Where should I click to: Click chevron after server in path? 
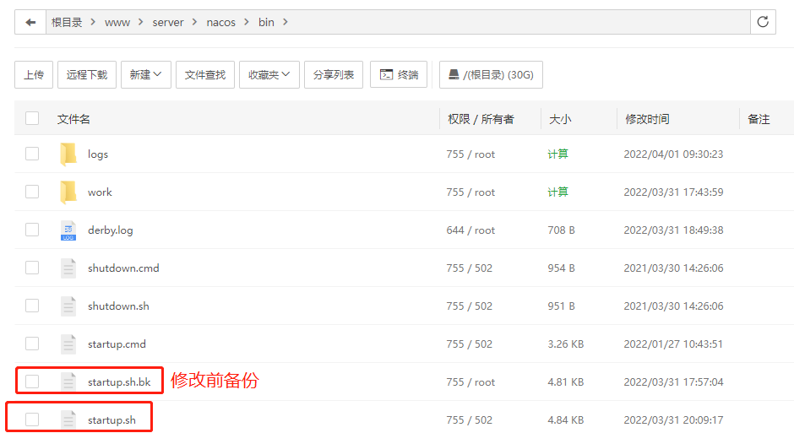(x=194, y=22)
